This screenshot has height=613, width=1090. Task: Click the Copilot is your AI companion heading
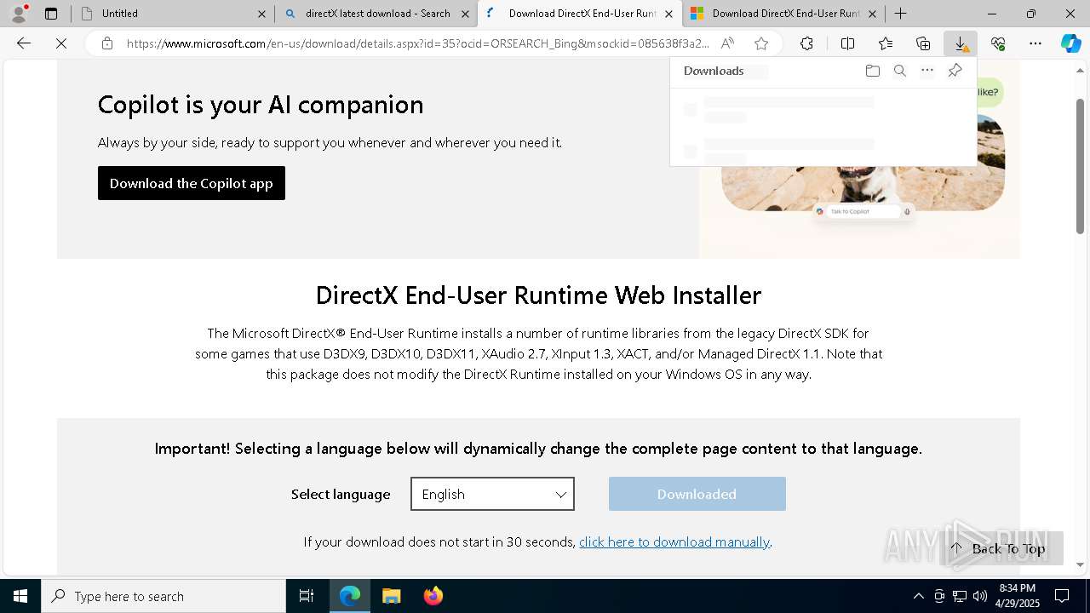(261, 104)
